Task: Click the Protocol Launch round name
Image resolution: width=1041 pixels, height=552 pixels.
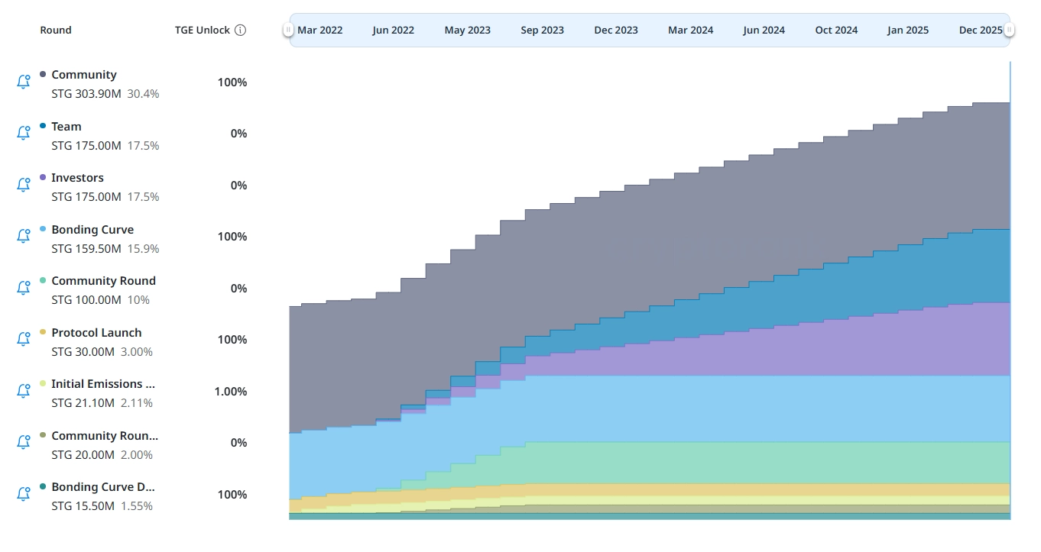Action: click(x=96, y=333)
